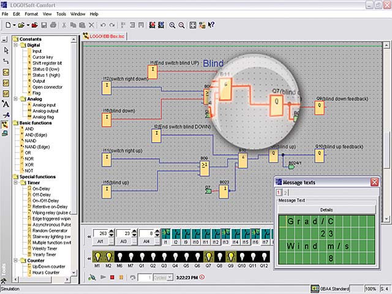This screenshot has width=392, height=294.
Task: Choose the text 'A' annotation tool
Action: (6, 104)
